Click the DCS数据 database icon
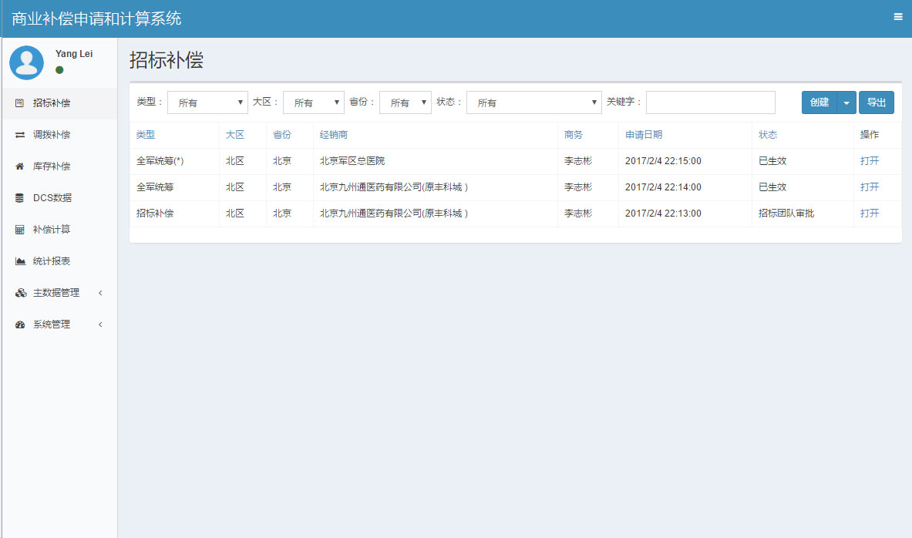Viewport: 912px width, 538px height. pos(20,198)
